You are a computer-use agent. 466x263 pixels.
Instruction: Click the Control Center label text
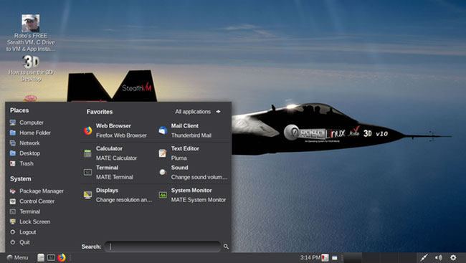[x=37, y=201]
